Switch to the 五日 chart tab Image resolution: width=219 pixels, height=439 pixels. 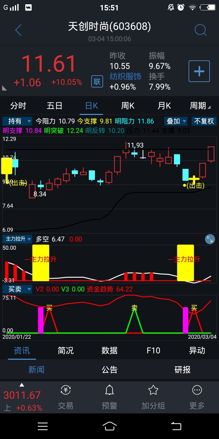55,106
